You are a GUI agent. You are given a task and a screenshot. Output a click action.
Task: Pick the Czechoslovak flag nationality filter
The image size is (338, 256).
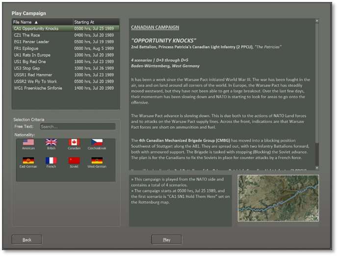click(97, 142)
